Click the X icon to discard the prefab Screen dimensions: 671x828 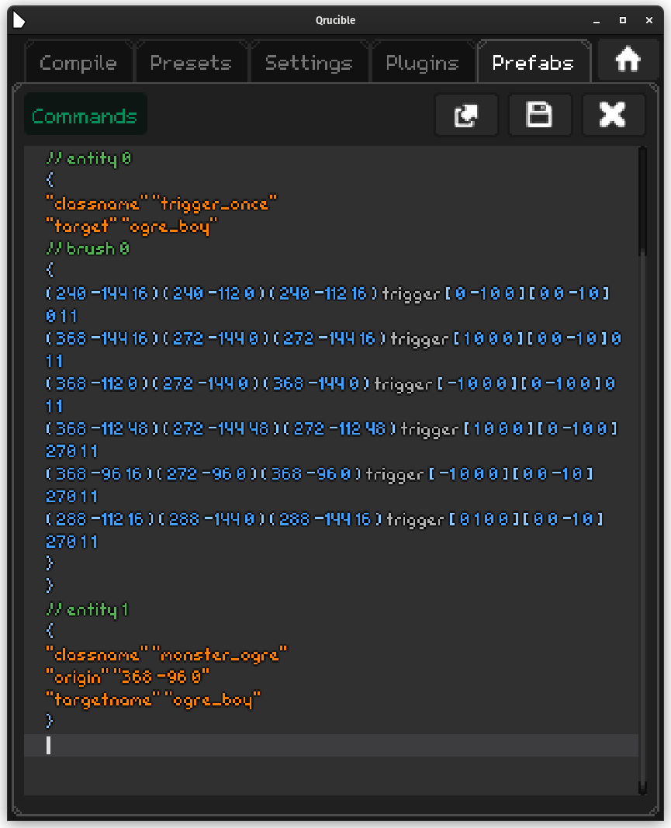click(613, 116)
